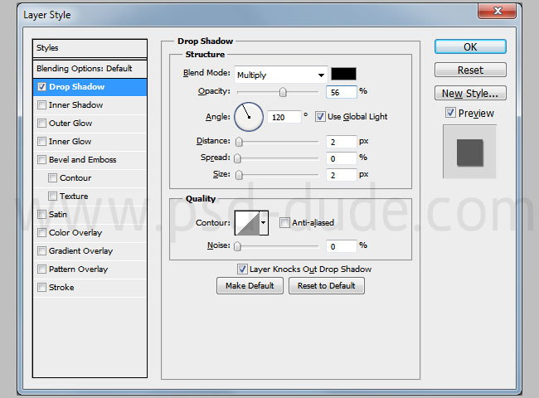
Task: Open the Bevel and Emboss settings row
Action: click(x=90, y=160)
